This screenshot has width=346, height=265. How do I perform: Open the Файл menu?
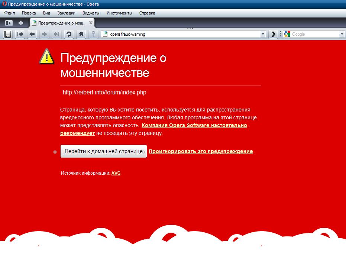point(10,13)
